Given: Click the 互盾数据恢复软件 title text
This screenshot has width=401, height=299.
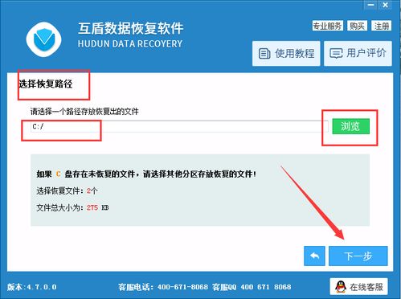Looking at the screenshot, I should coord(131,28).
